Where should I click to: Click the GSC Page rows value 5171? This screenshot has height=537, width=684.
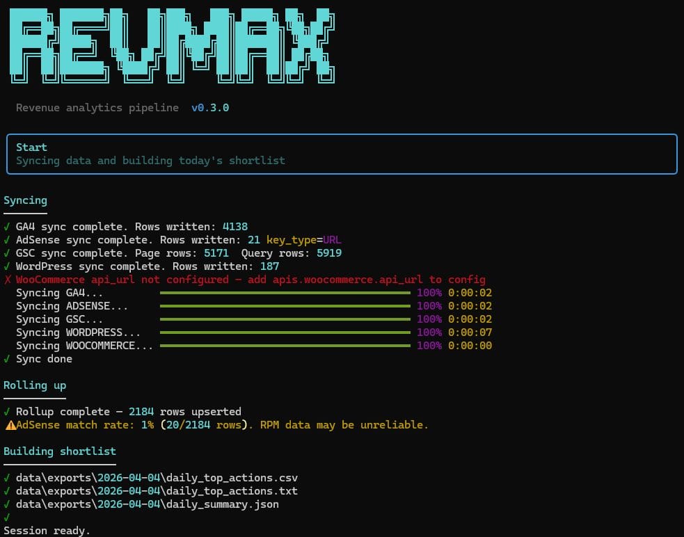click(216, 253)
